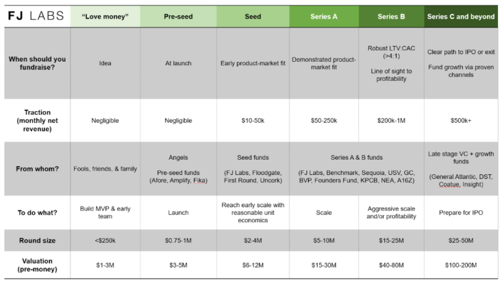Select the "From whom?" row label
This screenshot has width=504, height=284.
pos(36,168)
